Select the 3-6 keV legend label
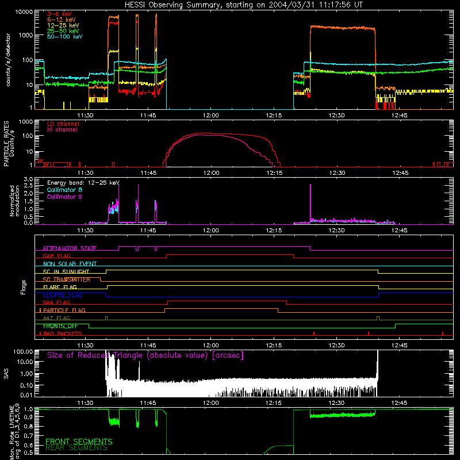Image resolution: width=460 pixels, height=460 pixels. click(x=60, y=14)
